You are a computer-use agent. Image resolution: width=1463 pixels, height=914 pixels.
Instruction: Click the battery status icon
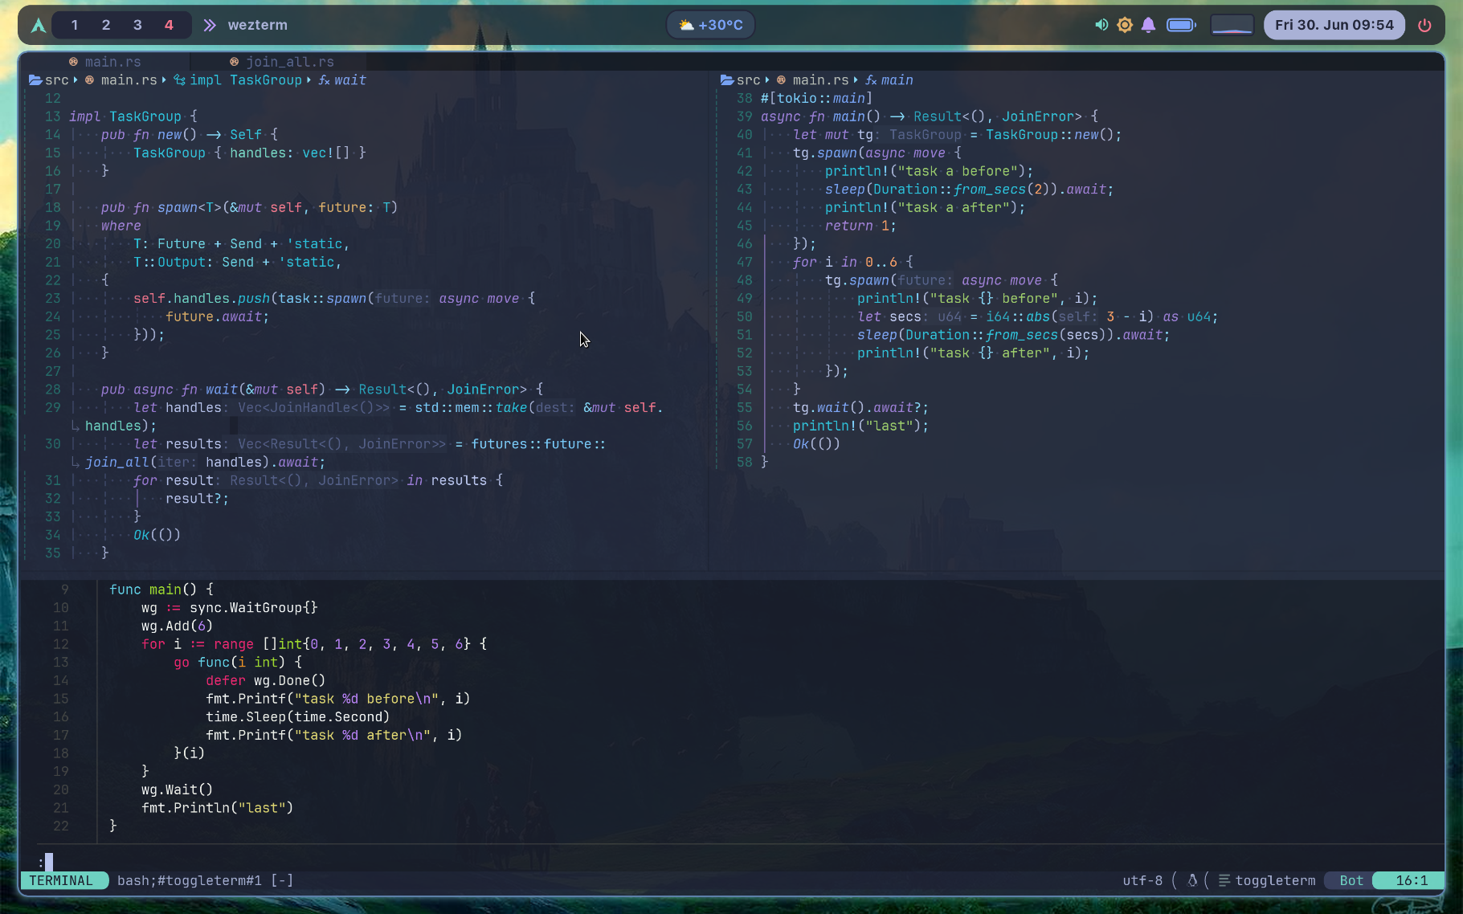pos(1180,25)
